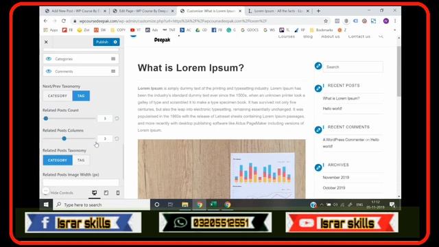Viewport: 439px width, 247px height.
Task: Open the Chrome three-dot menu
Action: [395, 21]
